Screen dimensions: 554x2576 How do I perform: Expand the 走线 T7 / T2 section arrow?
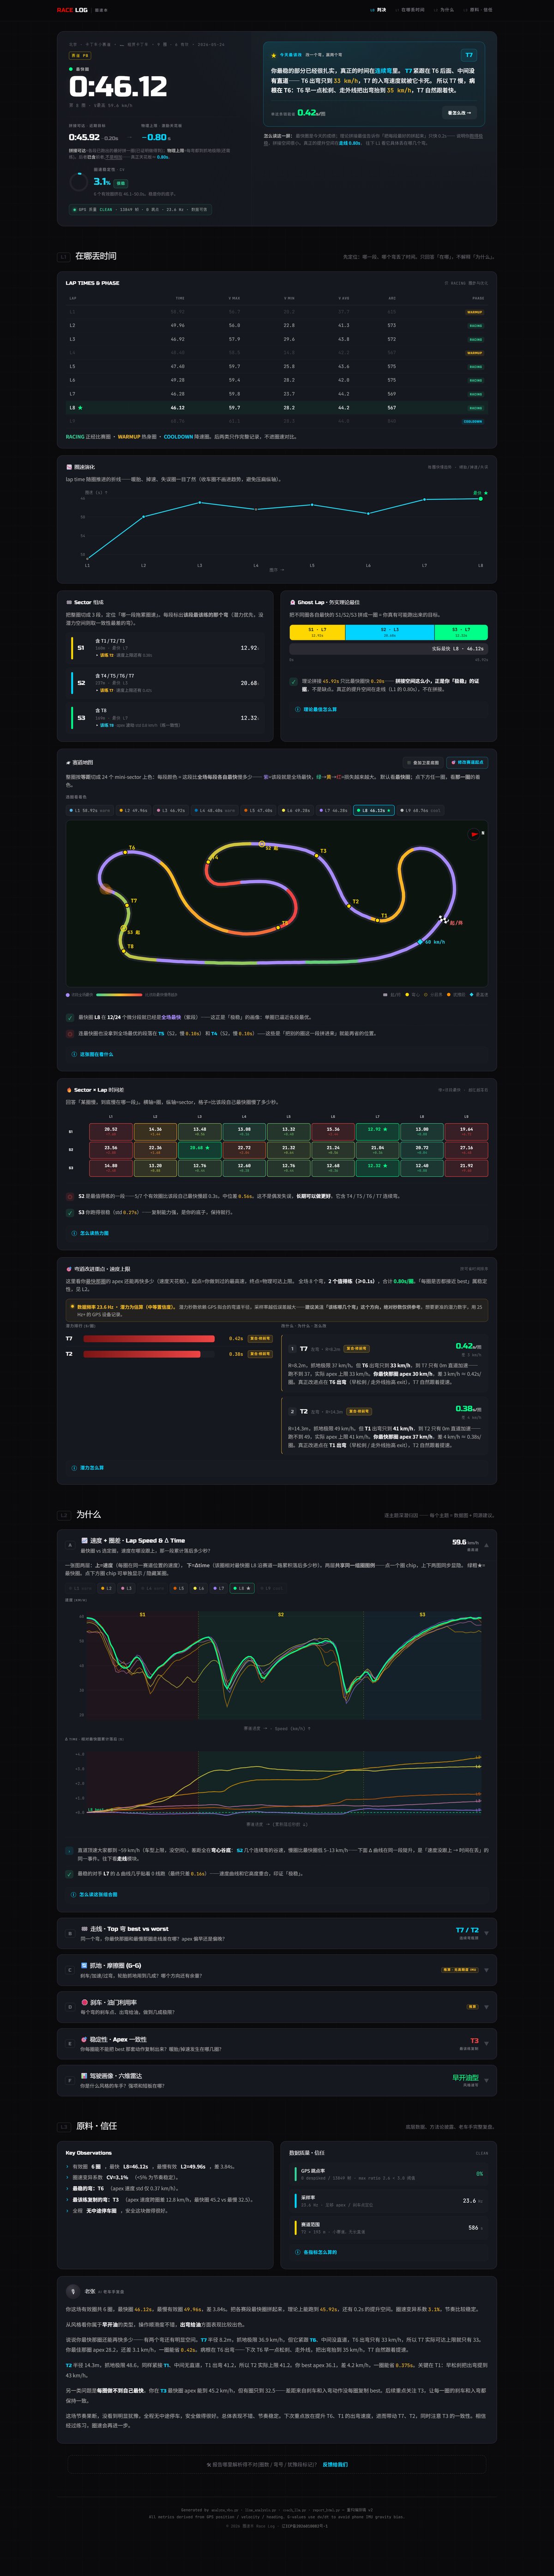(x=486, y=1933)
